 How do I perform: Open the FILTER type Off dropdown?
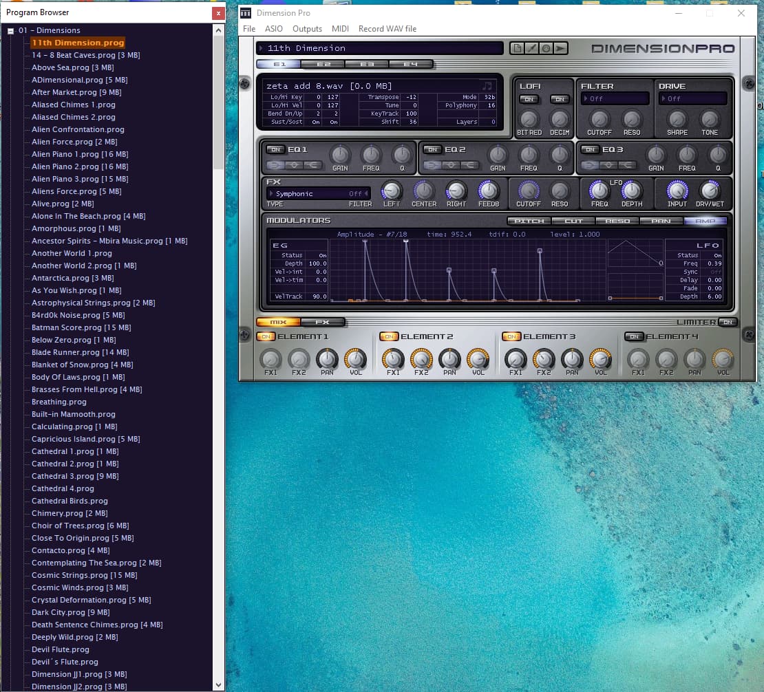[x=615, y=99]
